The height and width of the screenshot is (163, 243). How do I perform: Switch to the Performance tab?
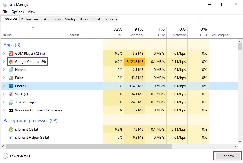point(31,19)
